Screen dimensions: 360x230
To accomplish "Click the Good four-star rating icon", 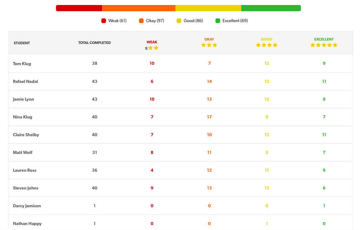I will pyautogui.click(x=266, y=45).
